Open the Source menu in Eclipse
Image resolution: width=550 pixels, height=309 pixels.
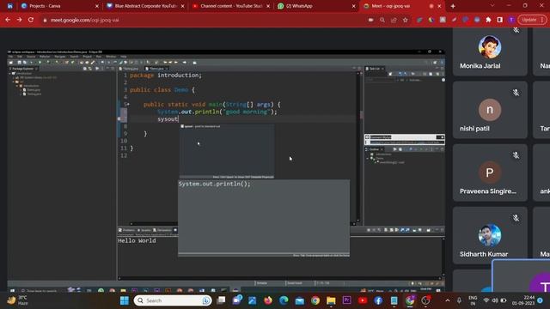pyautogui.click(x=31, y=57)
